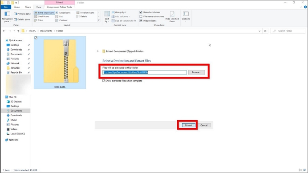
Task: Select Large icons layout
Action: point(63,13)
